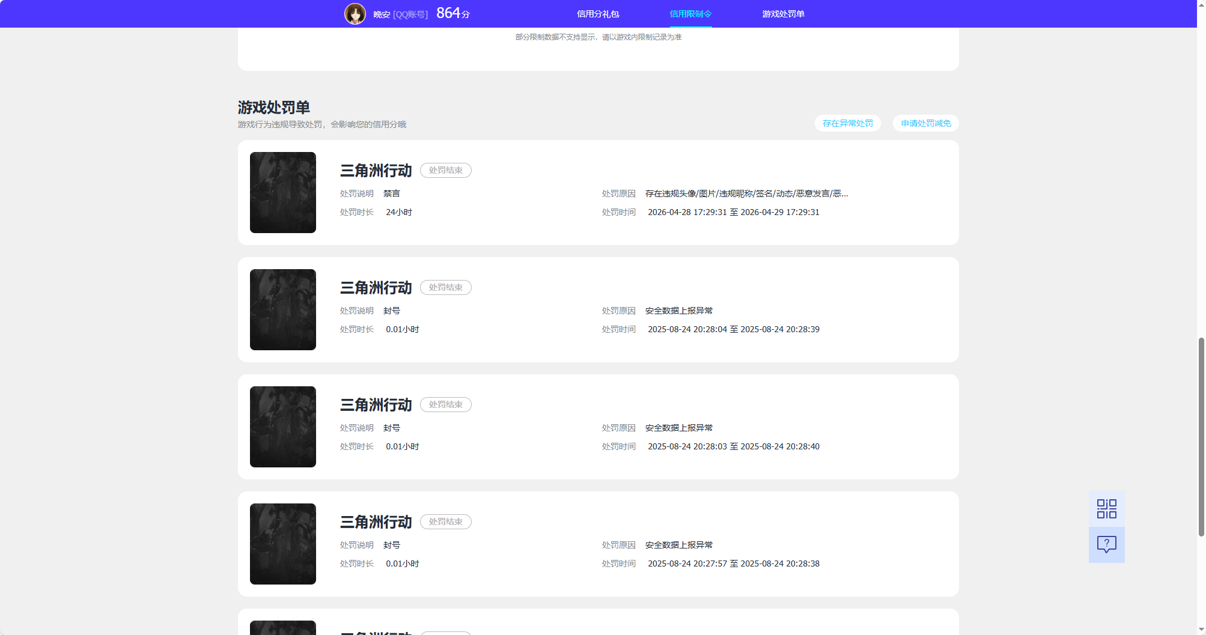The image size is (1206, 635).
Task: Click game thumbnail of 20:28:03 record
Action: 283,427
